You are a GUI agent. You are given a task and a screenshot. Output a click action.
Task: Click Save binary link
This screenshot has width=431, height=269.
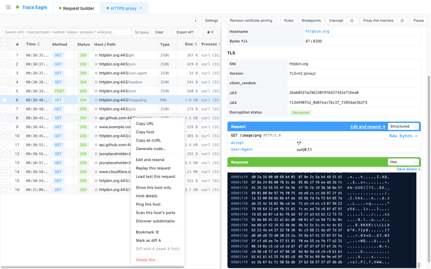point(408,169)
